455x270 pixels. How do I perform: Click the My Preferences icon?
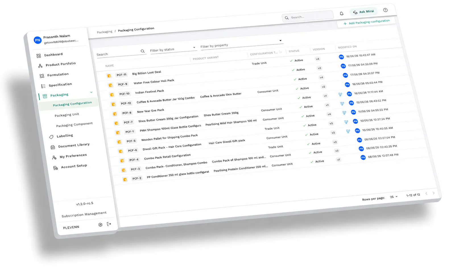coord(54,157)
